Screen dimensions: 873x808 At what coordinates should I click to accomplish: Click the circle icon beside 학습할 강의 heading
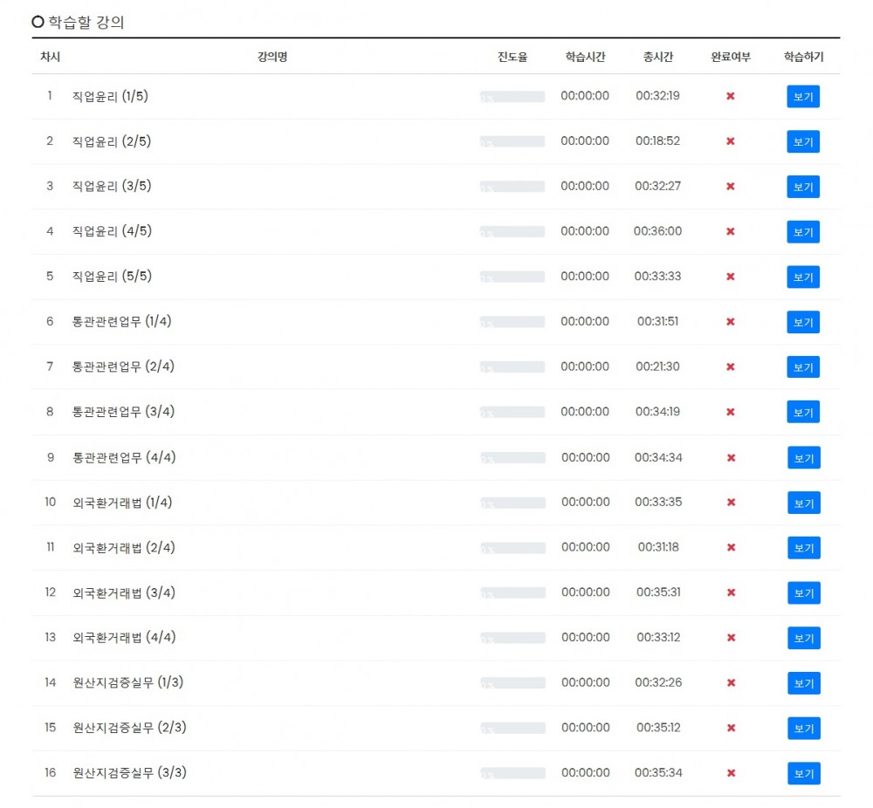point(38,22)
